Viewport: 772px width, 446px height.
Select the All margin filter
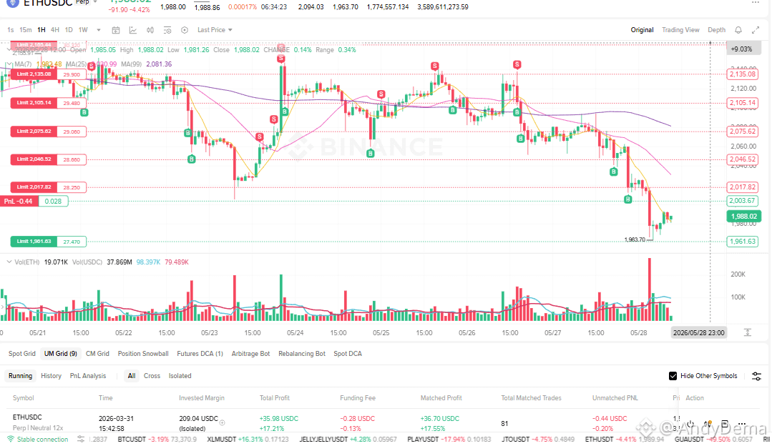pos(132,376)
